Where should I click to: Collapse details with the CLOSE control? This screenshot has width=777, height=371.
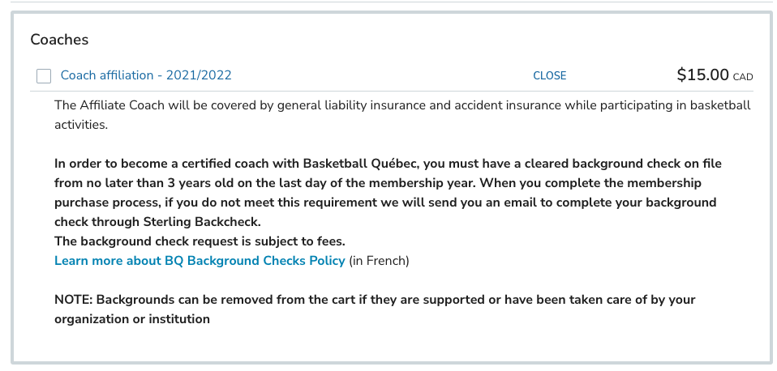[x=549, y=75]
